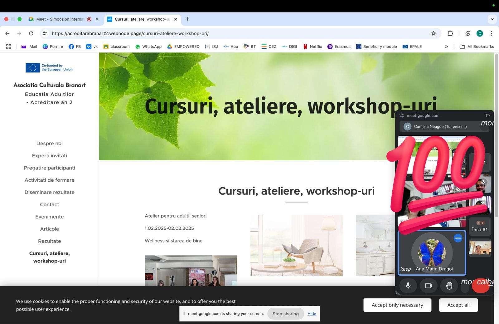Open Experti invitati from sidebar menu
The image size is (499, 324).
coord(49,155)
